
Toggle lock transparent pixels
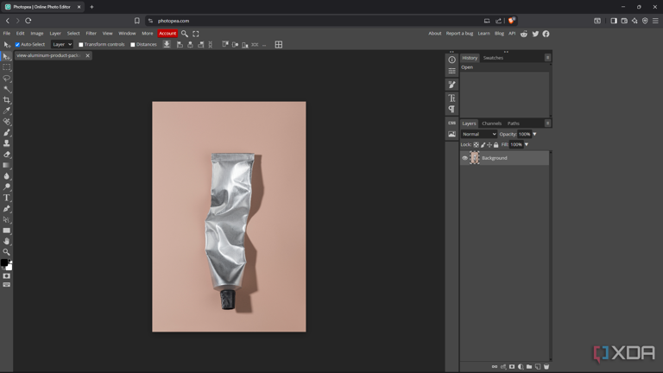477,145
